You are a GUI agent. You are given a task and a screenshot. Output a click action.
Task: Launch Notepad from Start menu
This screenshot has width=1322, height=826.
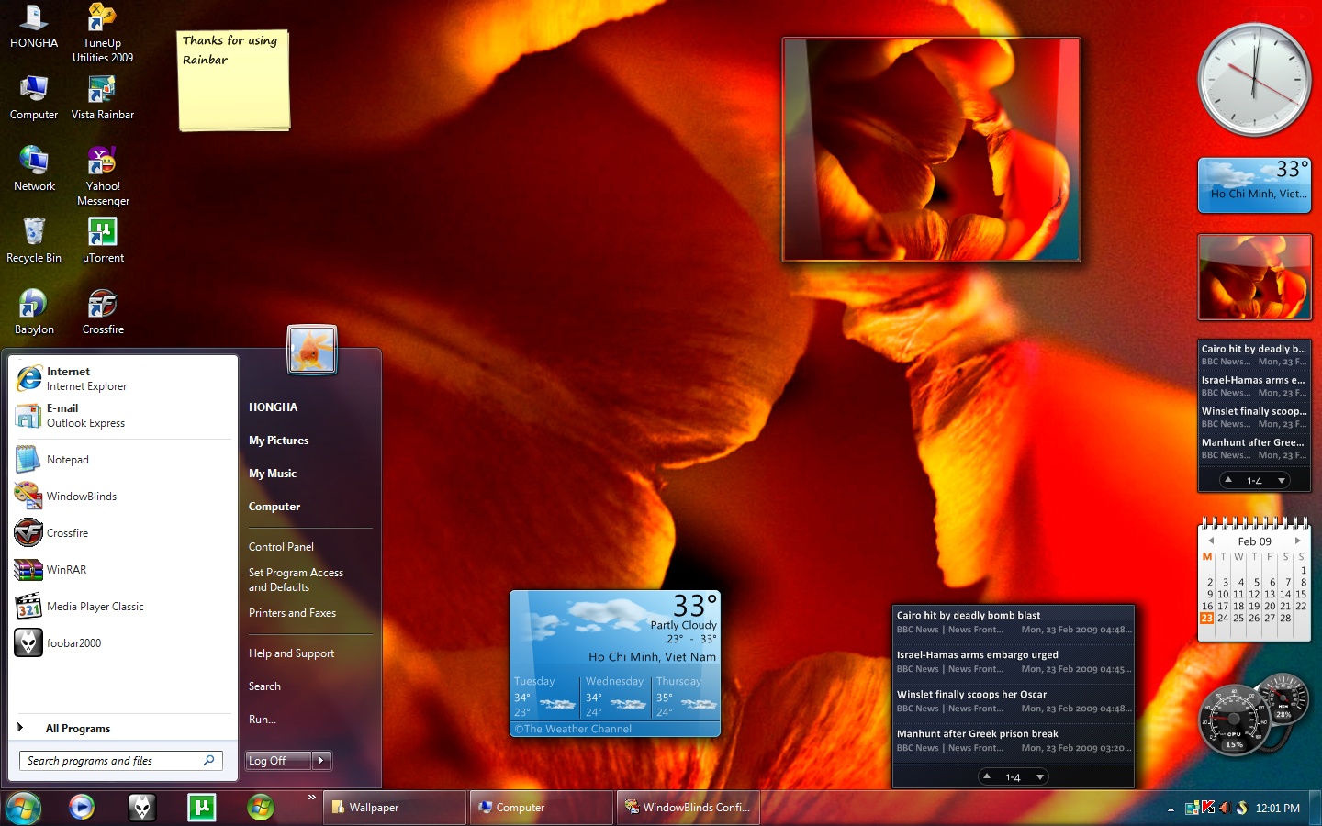(124, 459)
